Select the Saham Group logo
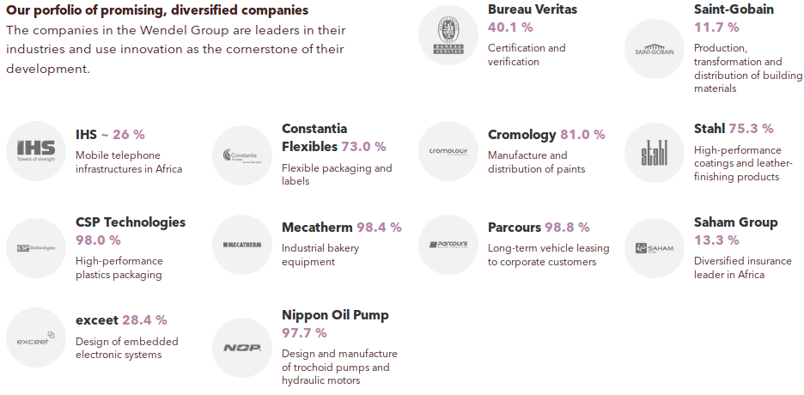This screenshot has width=804, height=395. pos(654,248)
